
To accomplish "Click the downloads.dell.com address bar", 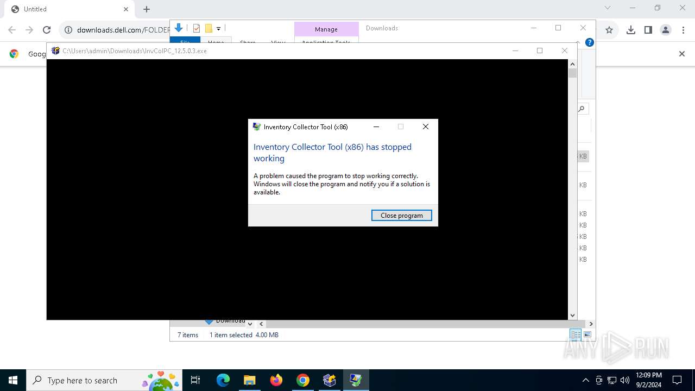I will pos(123,30).
